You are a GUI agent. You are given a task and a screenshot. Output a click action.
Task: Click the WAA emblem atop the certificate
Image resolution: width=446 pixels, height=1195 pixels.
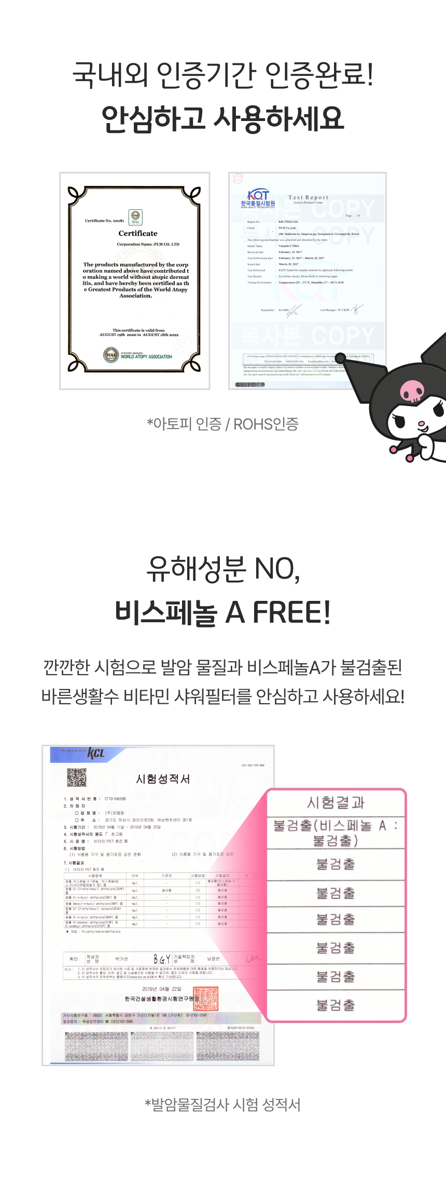(x=135, y=217)
